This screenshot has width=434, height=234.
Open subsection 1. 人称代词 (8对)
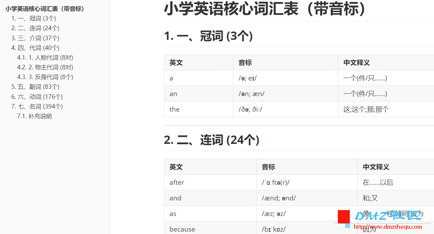click(45, 58)
